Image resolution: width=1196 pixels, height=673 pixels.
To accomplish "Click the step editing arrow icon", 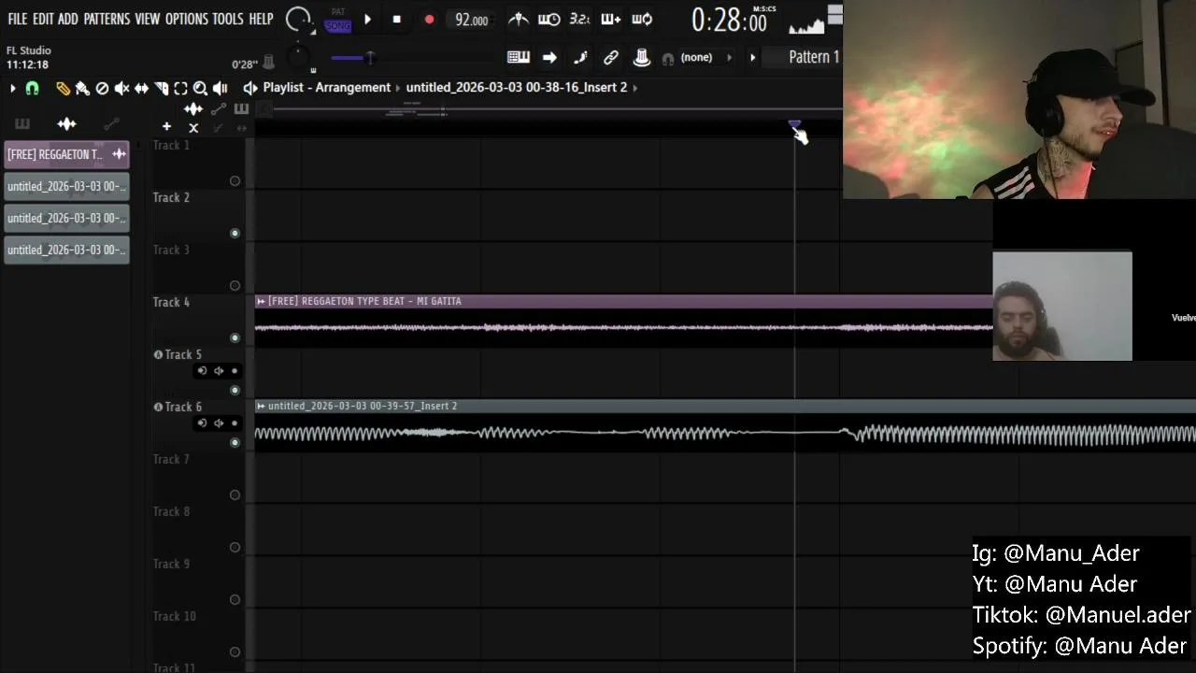I will [549, 58].
